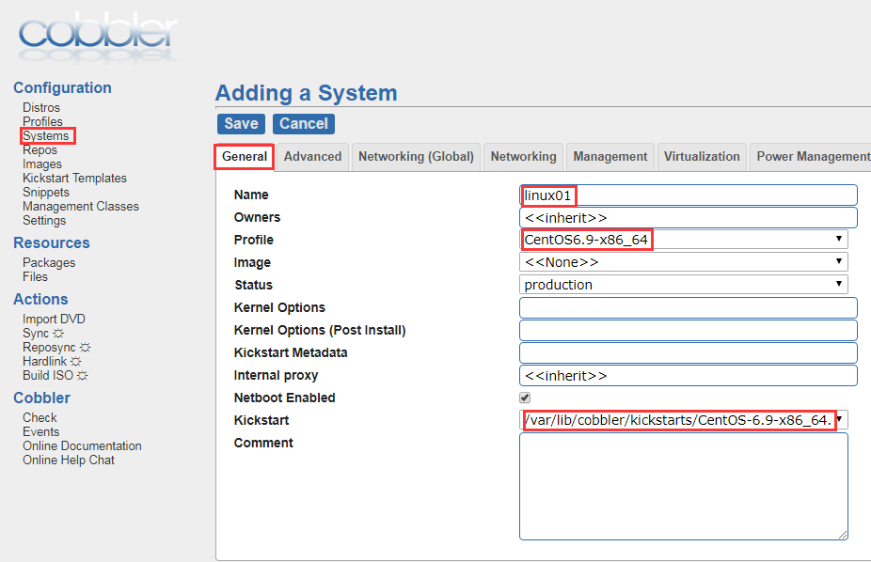Select the Import DVD action
The width and height of the screenshot is (871, 562).
coord(54,319)
